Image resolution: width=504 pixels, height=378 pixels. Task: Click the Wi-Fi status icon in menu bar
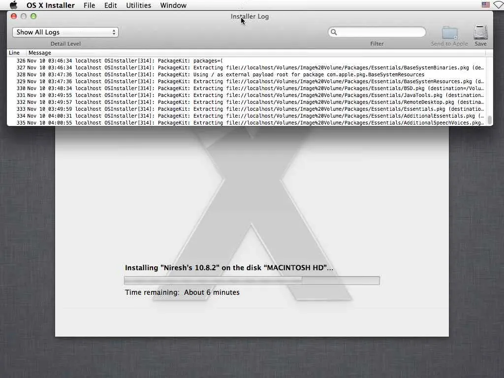coord(499,5)
